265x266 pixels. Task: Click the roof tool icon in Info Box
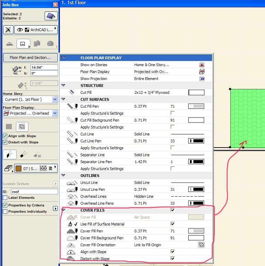pyautogui.click(x=51, y=16)
